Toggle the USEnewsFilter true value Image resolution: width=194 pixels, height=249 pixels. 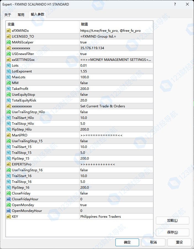point(83,54)
